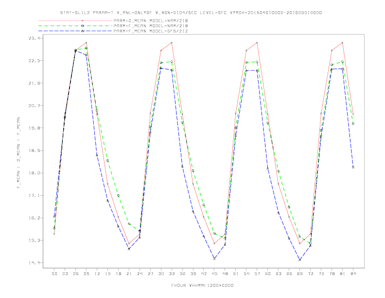The height and width of the screenshot is (298, 385).
Task: Click x-axis tick label 00
Action: pyautogui.click(x=54, y=274)
